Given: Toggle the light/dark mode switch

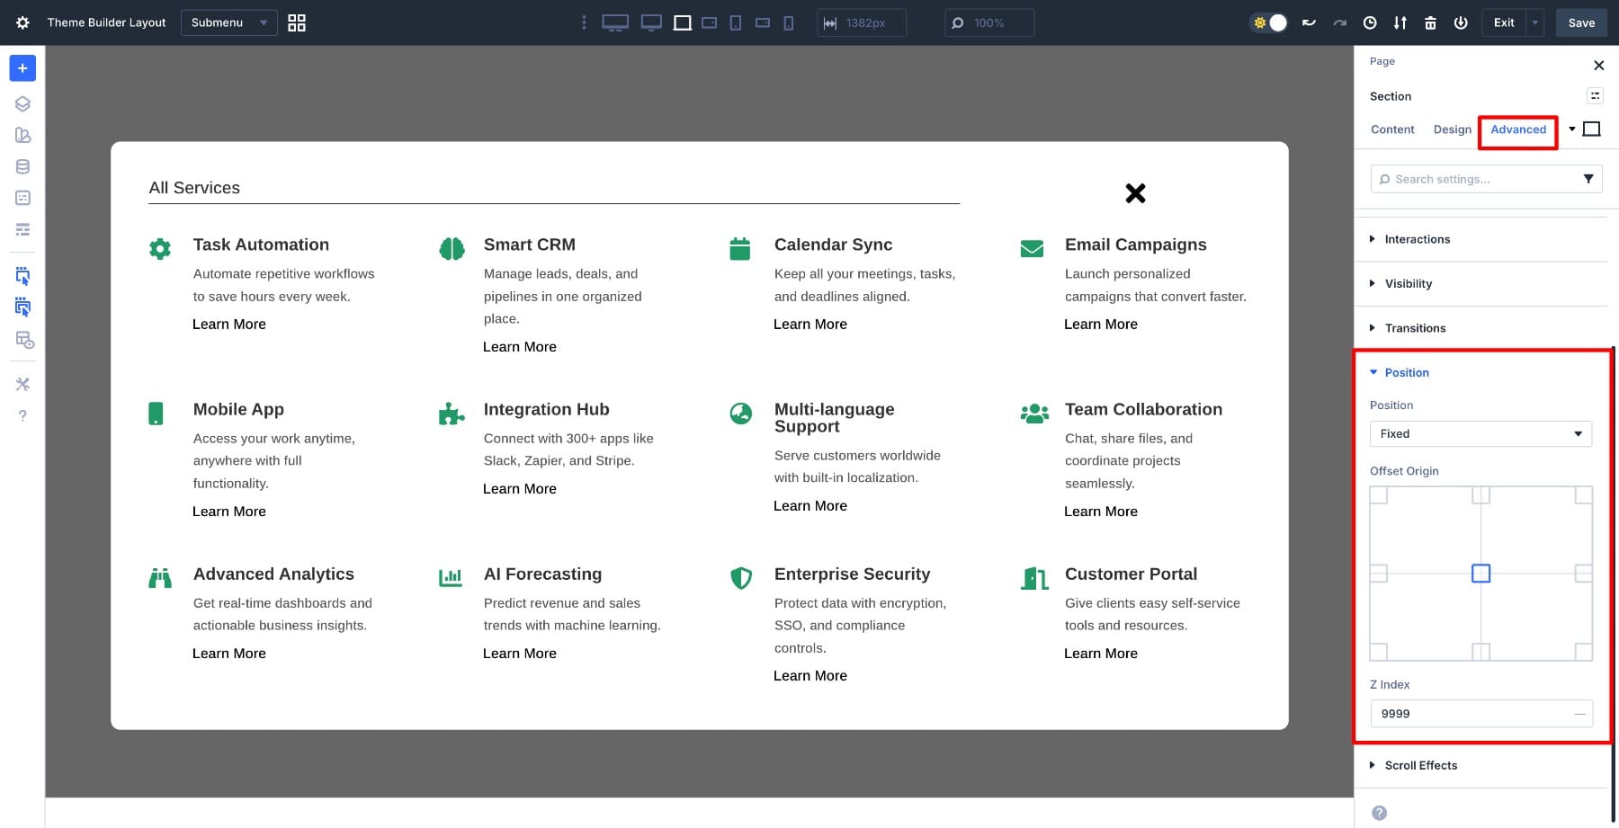Looking at the screenshot, I should (x=1269, y=22).
